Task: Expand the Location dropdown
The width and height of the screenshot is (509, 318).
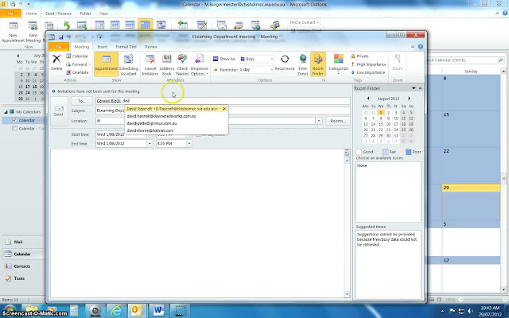Action: pos(318,121)
